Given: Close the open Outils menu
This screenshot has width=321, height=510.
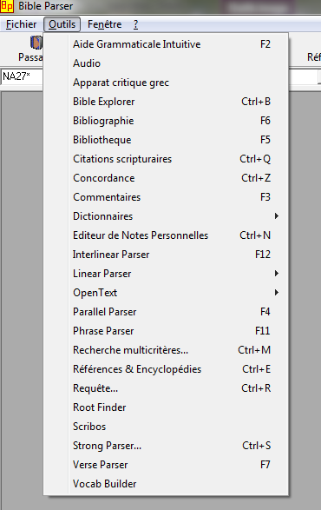Looking at the screenshot, I should click(x=62, y=24).
